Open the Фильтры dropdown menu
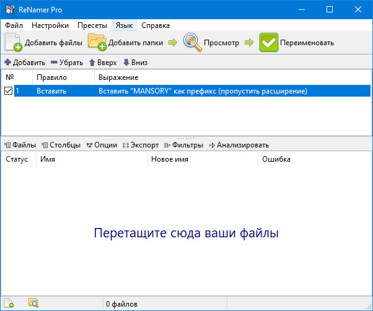 tap(183, 145)
